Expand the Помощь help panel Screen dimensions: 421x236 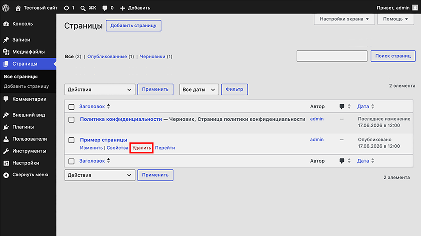point(395,19)
